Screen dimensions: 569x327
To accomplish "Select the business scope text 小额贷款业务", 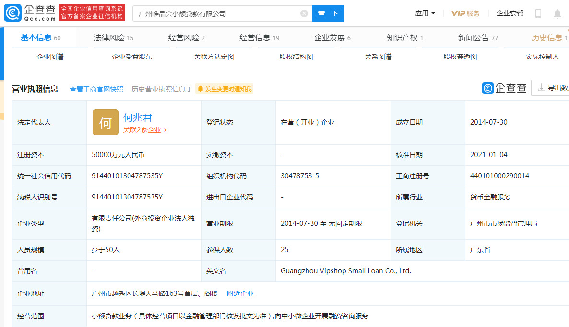I will click(111, 316).
